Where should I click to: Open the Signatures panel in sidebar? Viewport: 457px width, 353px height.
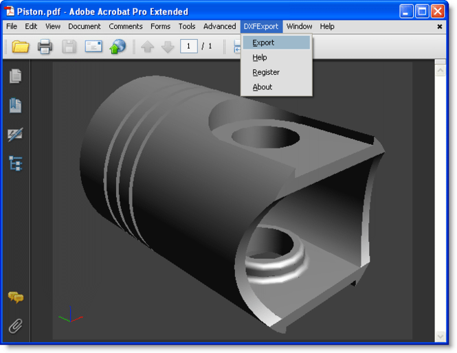(x=15, y=135)
